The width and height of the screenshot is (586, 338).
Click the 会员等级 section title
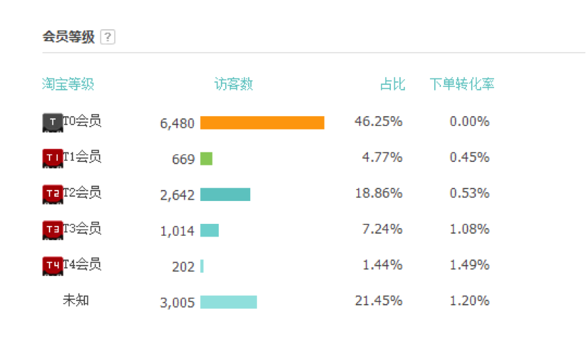tap(68, 37)
